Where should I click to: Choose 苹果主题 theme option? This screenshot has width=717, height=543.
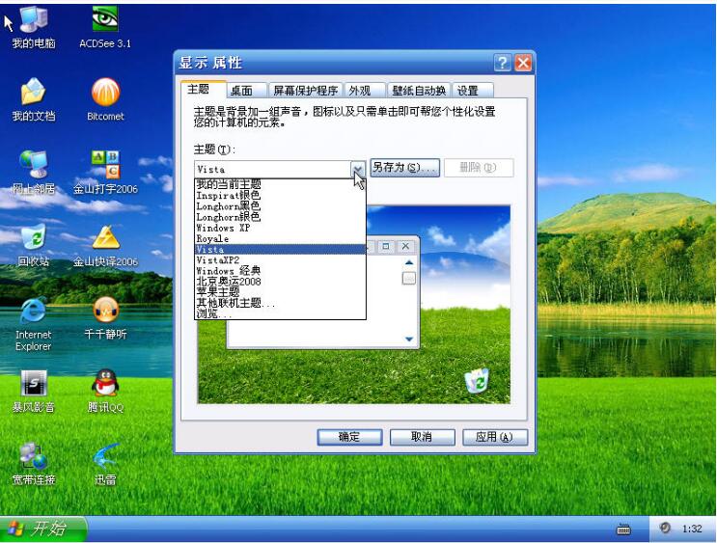point(280,292)
